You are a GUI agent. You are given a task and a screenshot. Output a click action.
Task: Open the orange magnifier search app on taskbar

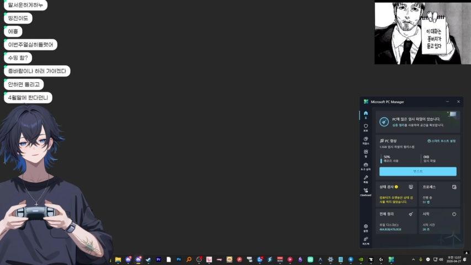tap(189, 259)
